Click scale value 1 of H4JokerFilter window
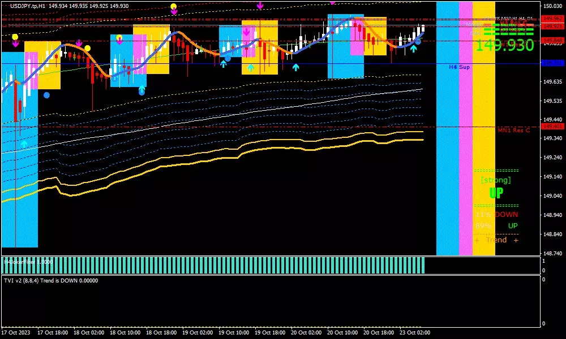This screenshot has width=566, height=339. [x=544, y=261]
